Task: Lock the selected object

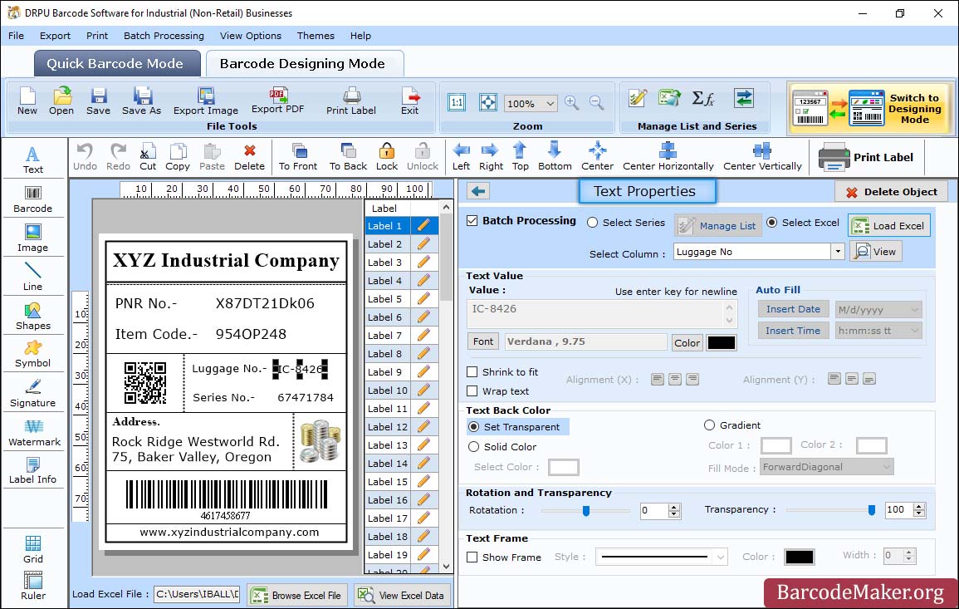Action: (x=387, y=157)
